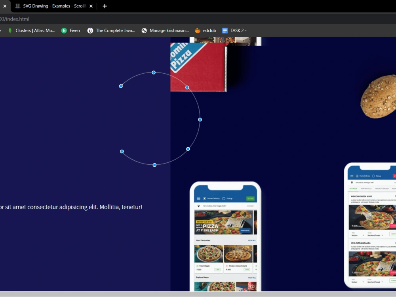The height and width of the screenshot is (297, 396).
Task: Click the Google Docs icon beside TASK 2
Action: 225,30
